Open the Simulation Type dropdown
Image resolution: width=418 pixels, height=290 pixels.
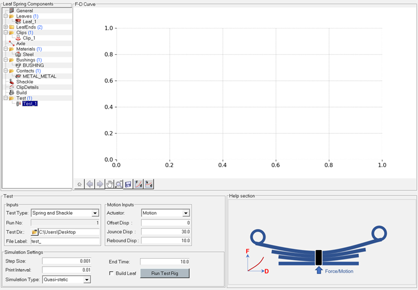(x=87, y=280)
